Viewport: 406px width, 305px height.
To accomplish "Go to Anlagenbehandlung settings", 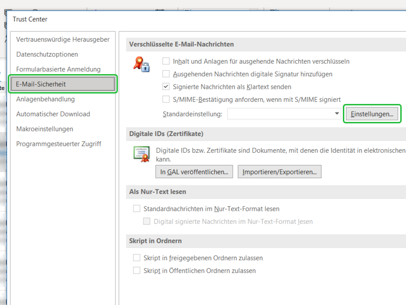I will coord(45,99).
